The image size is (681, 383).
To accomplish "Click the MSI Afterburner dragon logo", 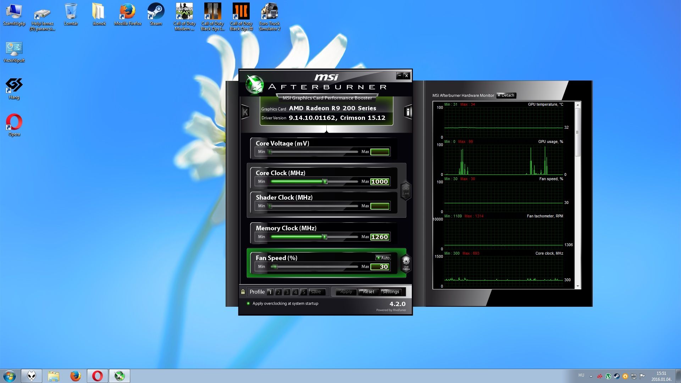I will click(255, 85).
